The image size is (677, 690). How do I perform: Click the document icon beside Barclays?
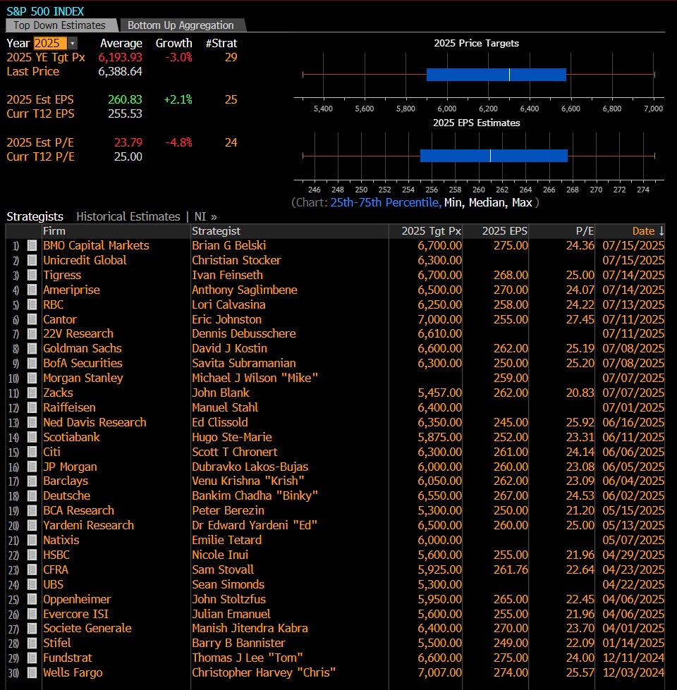click(32, 481)
